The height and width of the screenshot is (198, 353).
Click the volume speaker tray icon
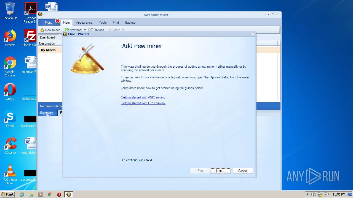tap(314, 194)
